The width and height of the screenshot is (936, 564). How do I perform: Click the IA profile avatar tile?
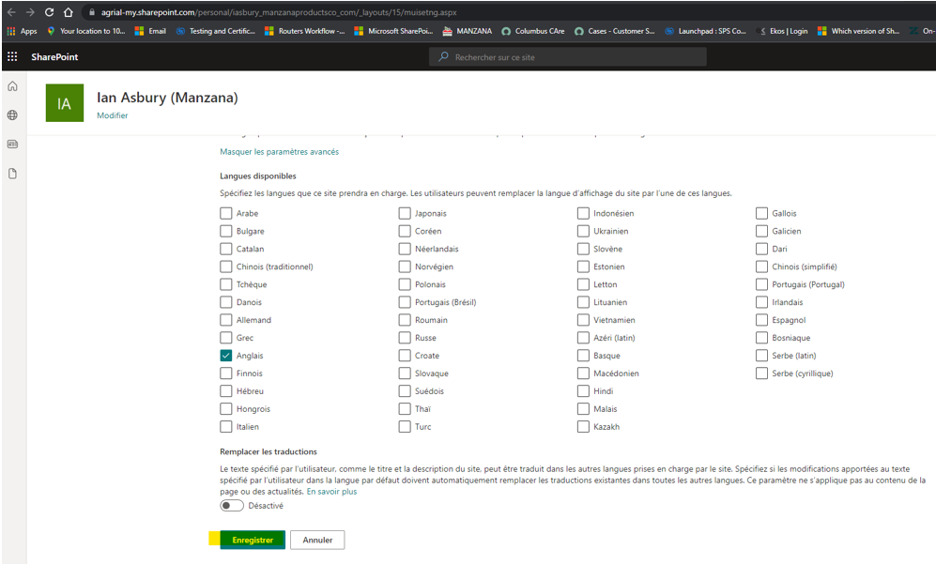pos(65,103)
